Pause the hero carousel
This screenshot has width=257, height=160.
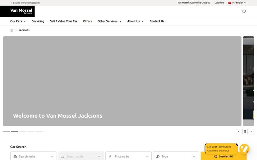click(x=245, y=132)
